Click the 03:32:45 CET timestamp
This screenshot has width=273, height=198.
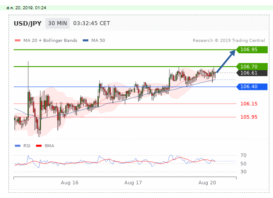click(x=92, y=23)
